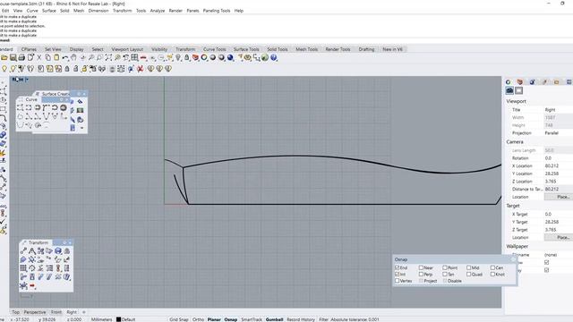Click the torus icon in Curve palette
This screenshot has height=322, width=573.
(x=64, y=107)
